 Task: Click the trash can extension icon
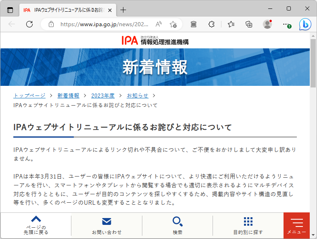pos(194,24)
